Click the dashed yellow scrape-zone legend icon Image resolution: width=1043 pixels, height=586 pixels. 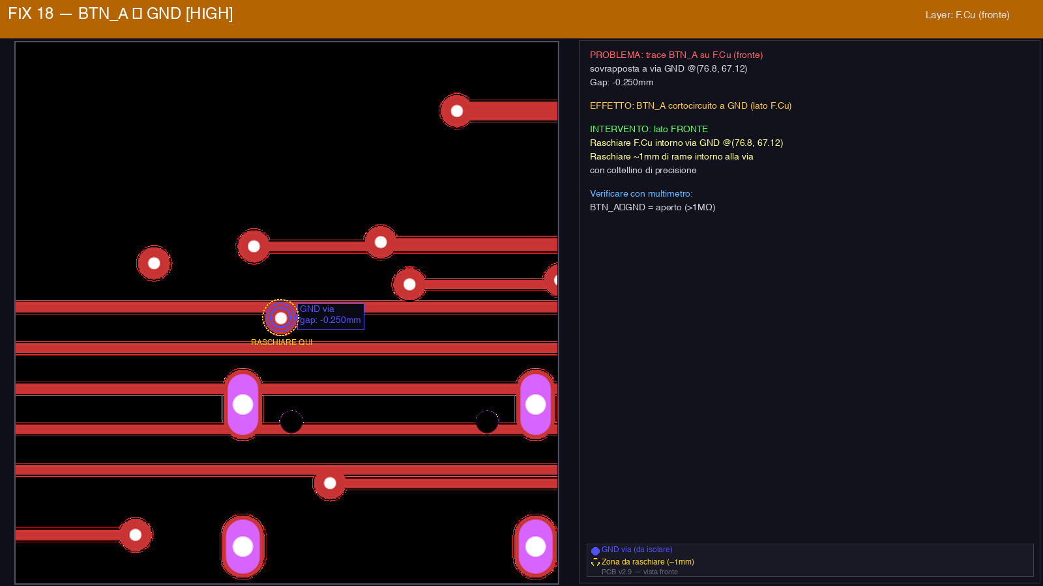tap(595, 563)
